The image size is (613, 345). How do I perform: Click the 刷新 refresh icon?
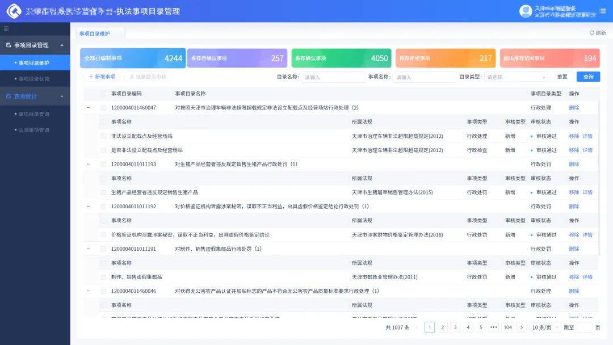pyautogui.click(x=592, y=33)
